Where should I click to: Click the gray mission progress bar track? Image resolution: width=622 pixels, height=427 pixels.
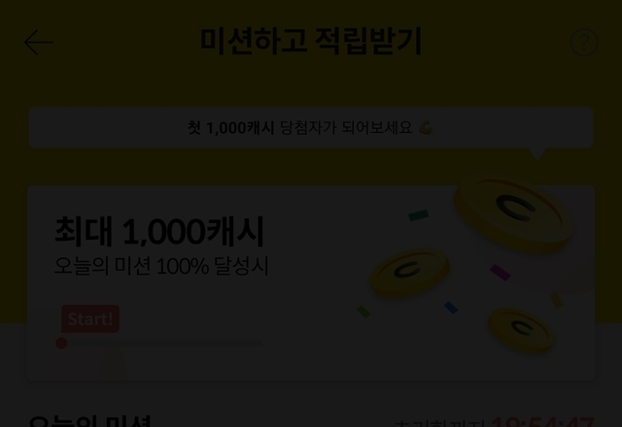coord(159,343)
